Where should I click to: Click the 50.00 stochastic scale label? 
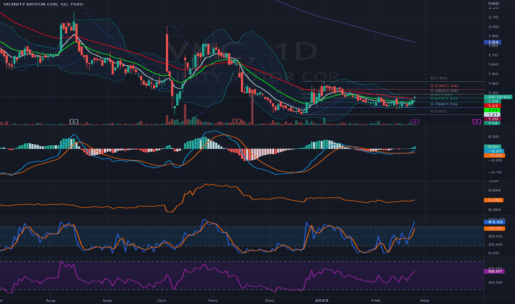(x=495, y=237)
